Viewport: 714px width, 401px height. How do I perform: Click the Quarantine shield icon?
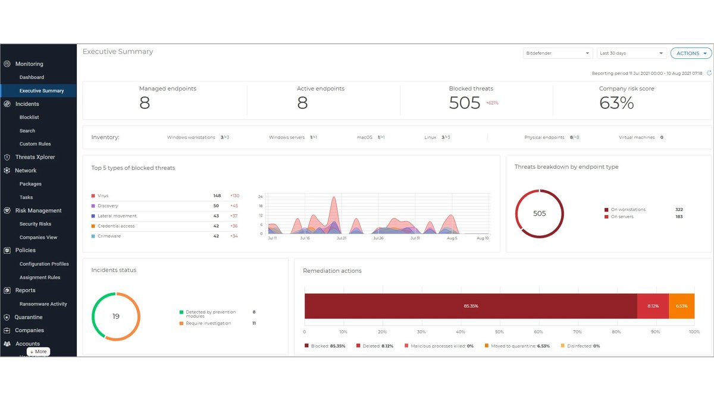[7, 317]
